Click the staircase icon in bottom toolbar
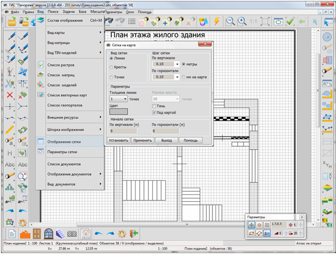336x254 pixels. click(x=60, y=233)
